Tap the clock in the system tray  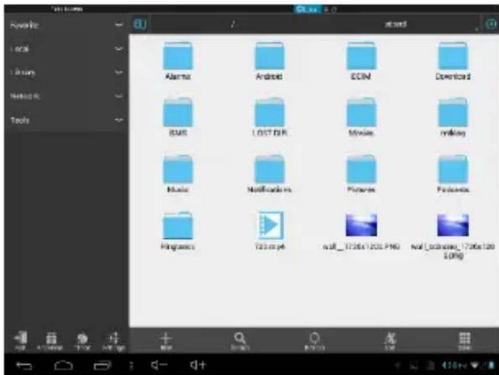click(454, 366)
